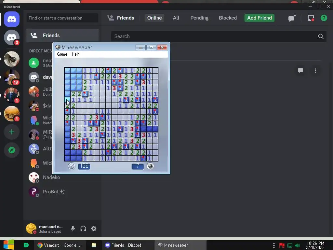Open Explore Discoverable Servers compass

[12, 150]
